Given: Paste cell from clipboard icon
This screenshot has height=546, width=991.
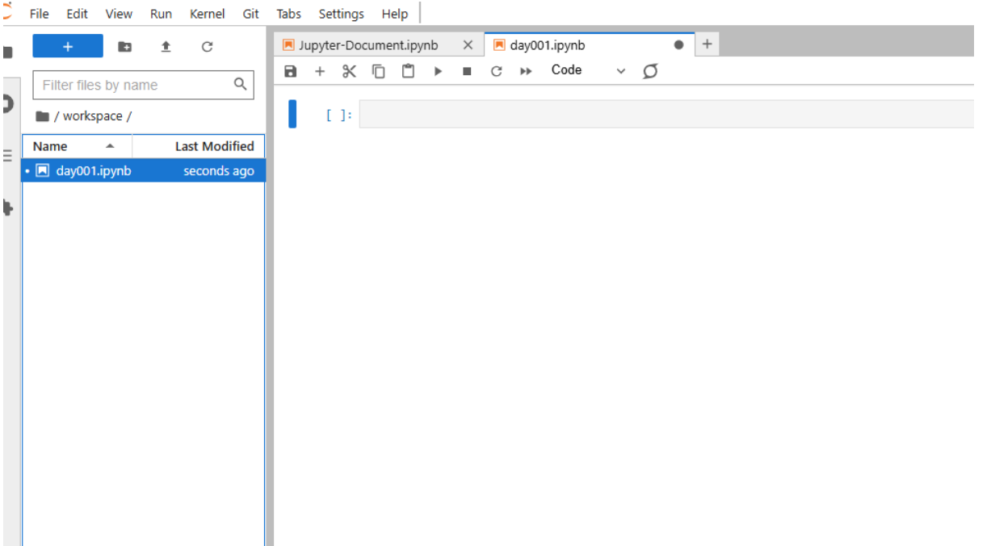Looking at the screenshot, I should (x=409, y=71).
